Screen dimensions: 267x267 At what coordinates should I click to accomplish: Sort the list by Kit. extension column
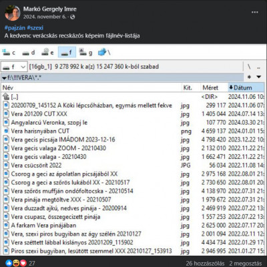(191, 87)
